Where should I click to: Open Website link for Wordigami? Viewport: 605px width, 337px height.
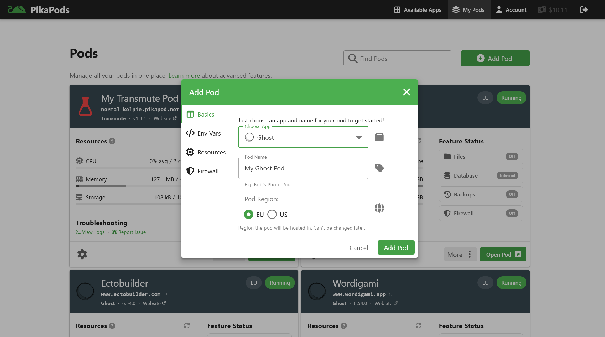click(x=386, y=303)
